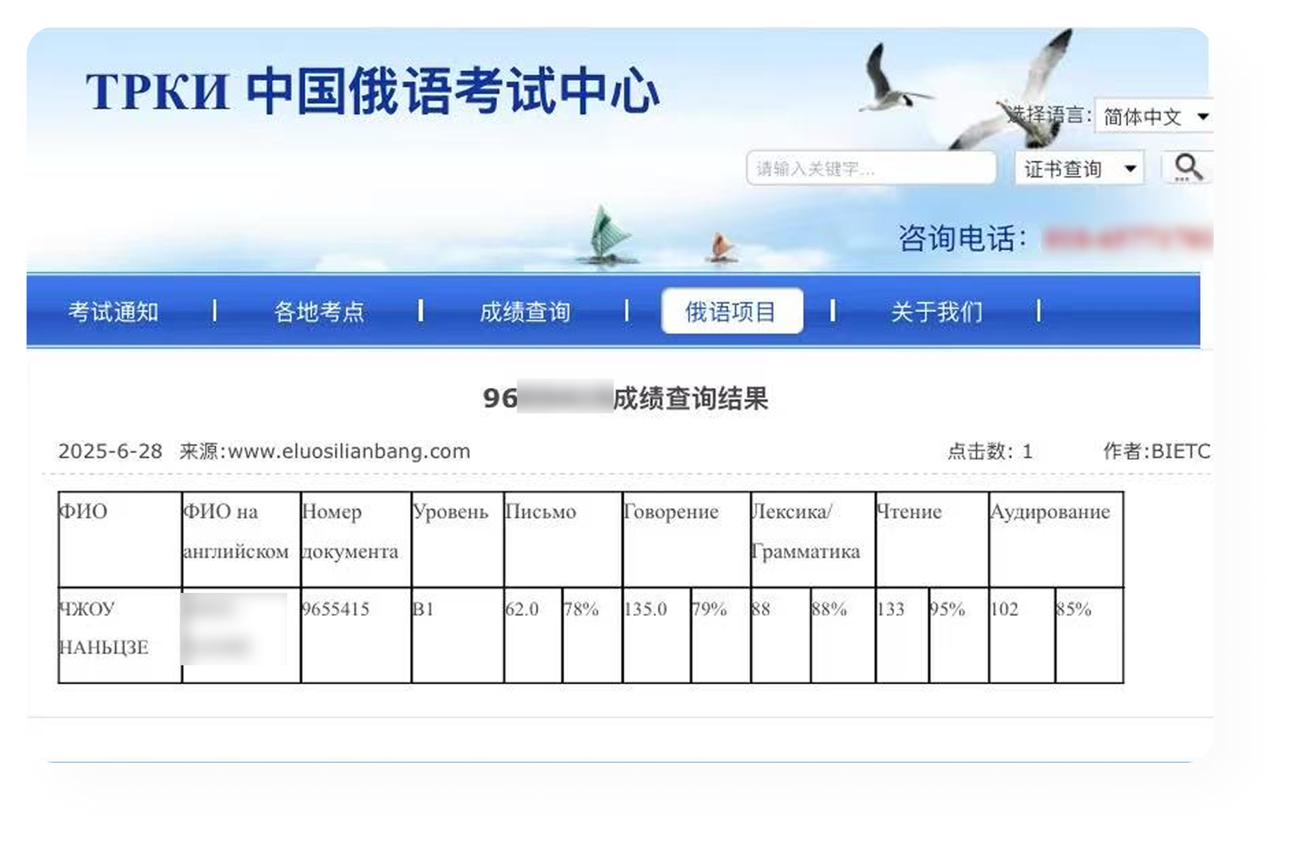Click the magnifying glass search icon

pos(1189,168)
